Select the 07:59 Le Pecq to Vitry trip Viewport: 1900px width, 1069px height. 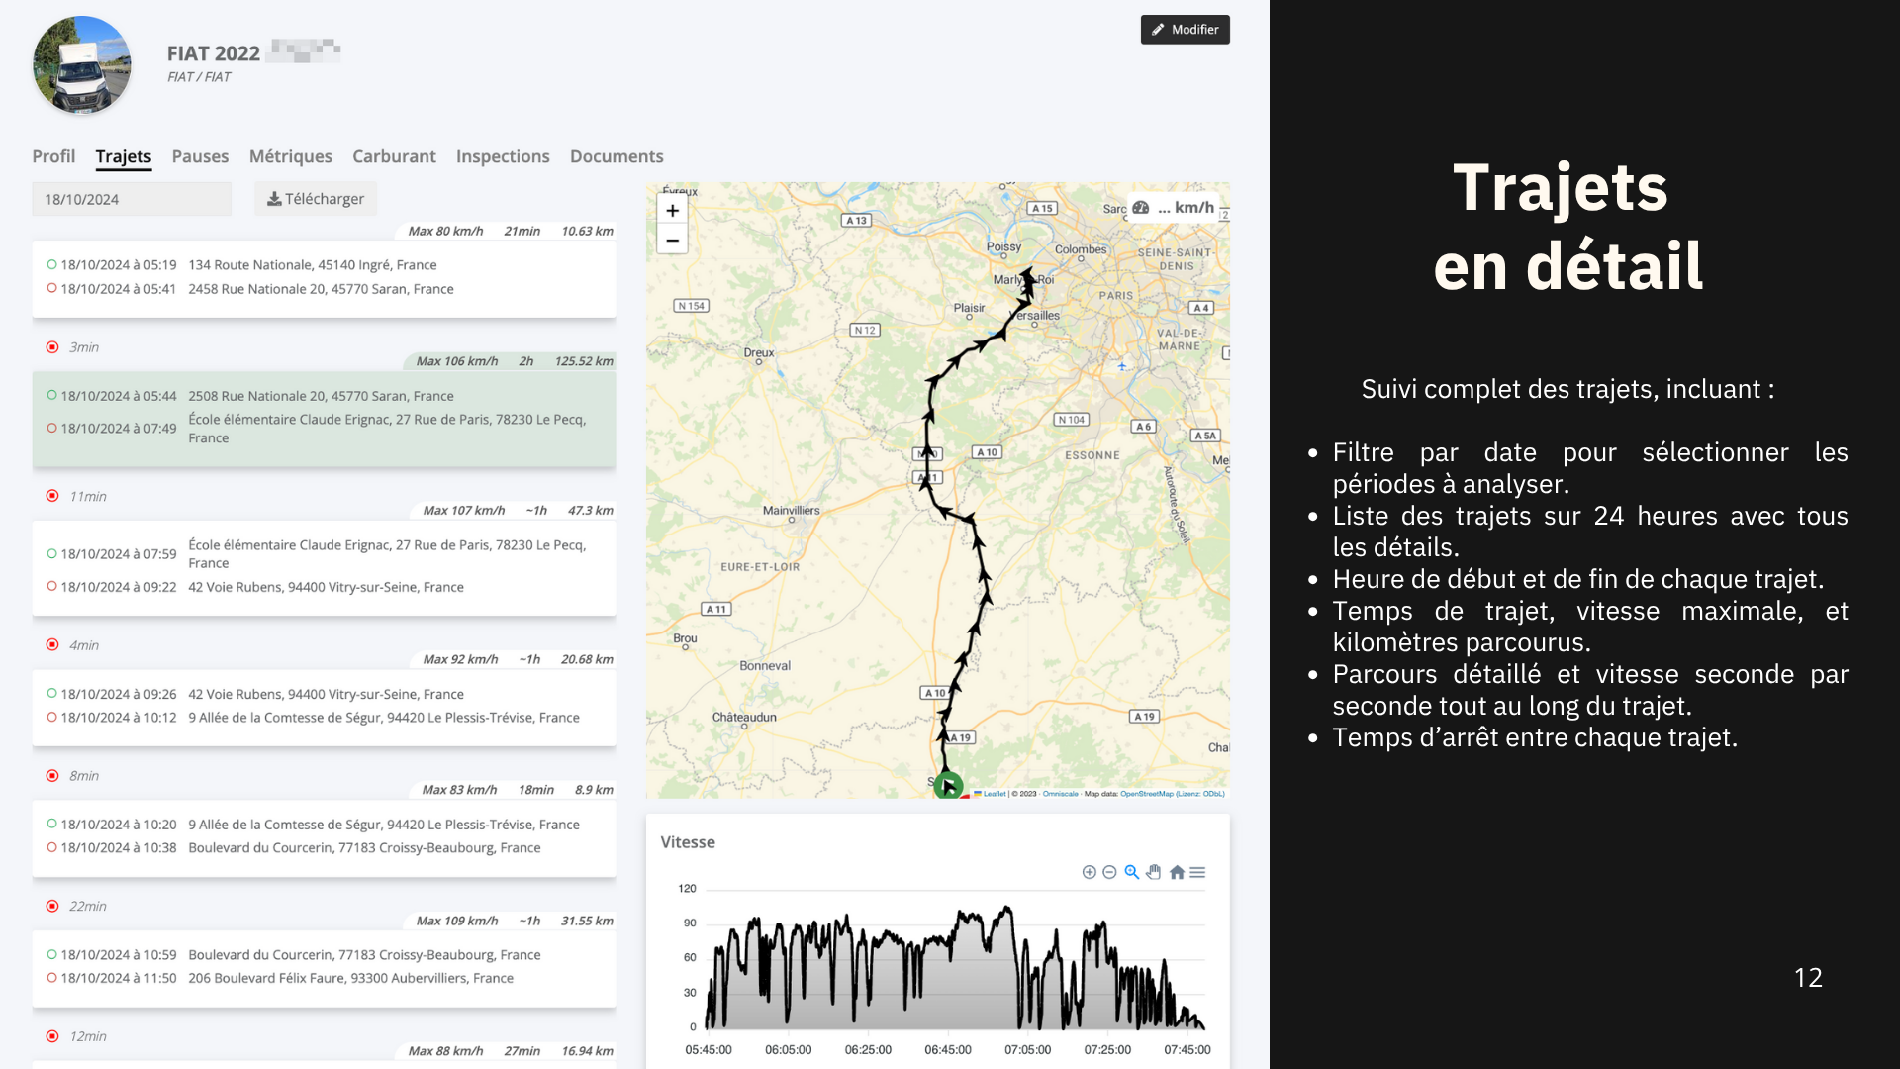[x=324, y=566]
